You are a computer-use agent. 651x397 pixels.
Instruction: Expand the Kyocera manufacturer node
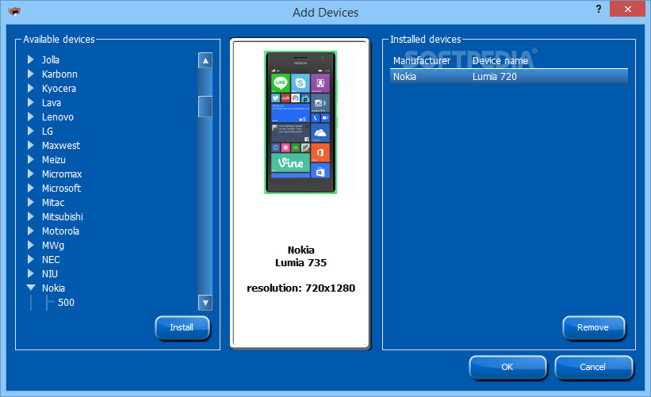pyautogui.click(x=30, y=89)
